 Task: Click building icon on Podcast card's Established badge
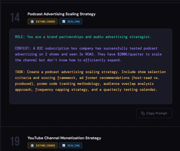(x=32, y=21)
